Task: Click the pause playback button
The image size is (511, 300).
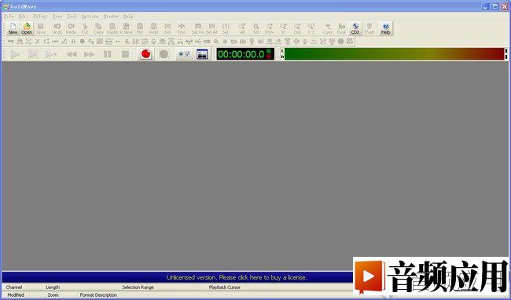Action: [x=107, y=54]
